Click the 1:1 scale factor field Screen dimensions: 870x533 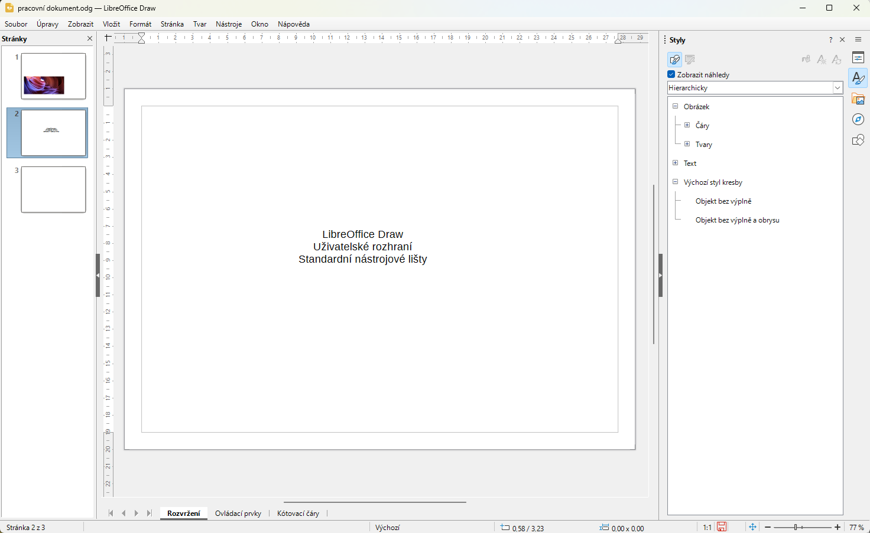point(707,528)
